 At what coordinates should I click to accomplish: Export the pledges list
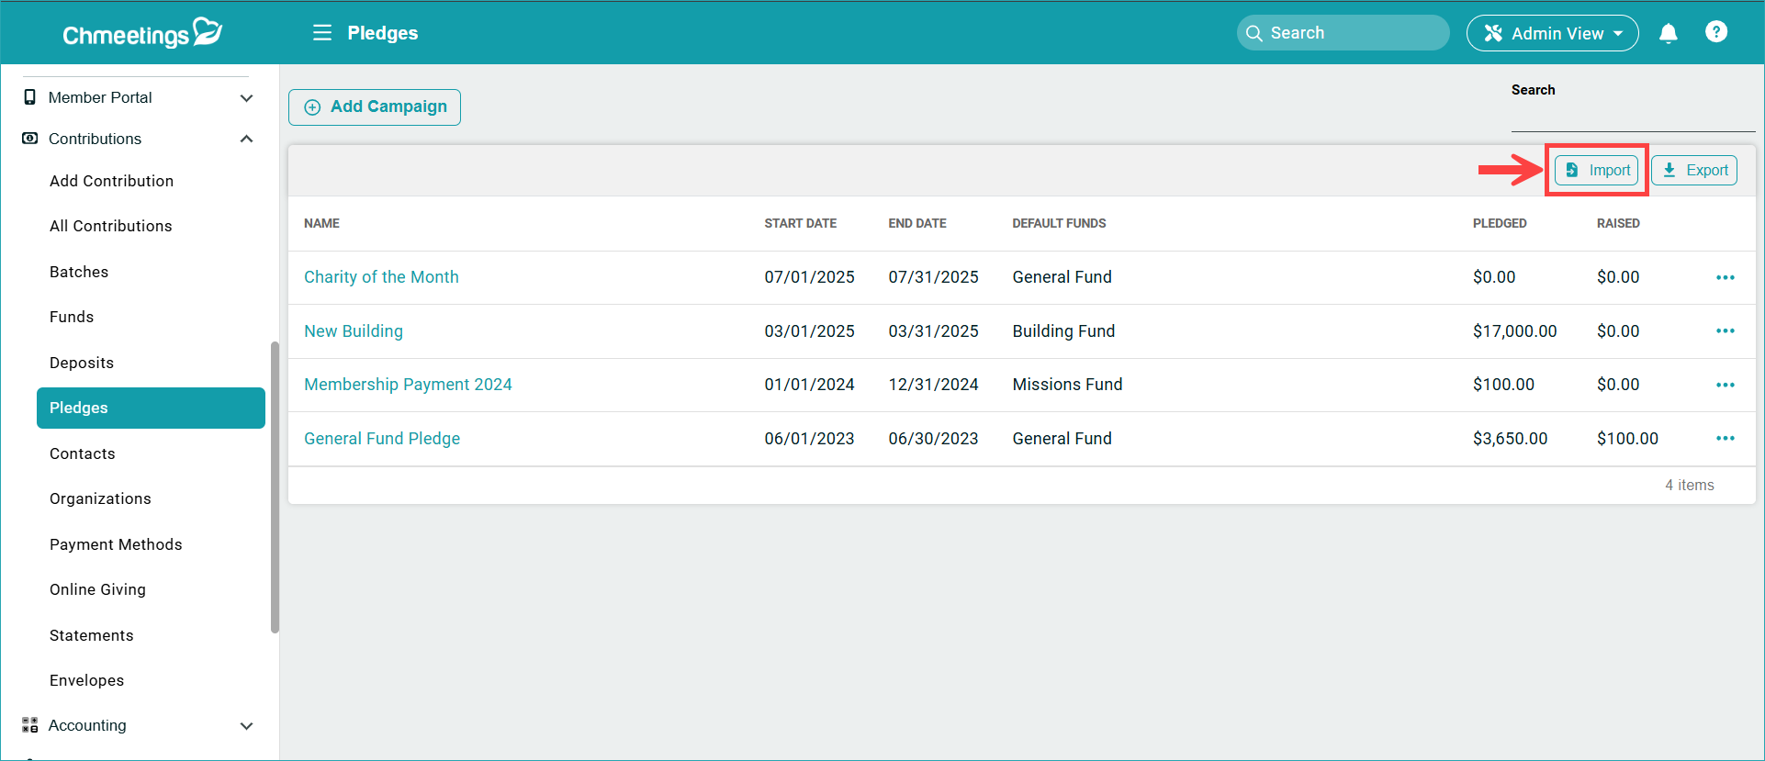point(1694,171)
